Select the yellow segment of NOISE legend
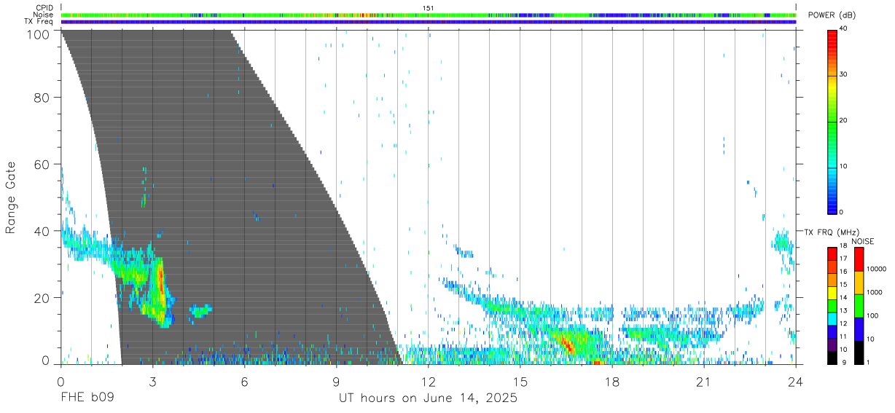The width and height of the screenshot is (895, 413). pos(859,283)
